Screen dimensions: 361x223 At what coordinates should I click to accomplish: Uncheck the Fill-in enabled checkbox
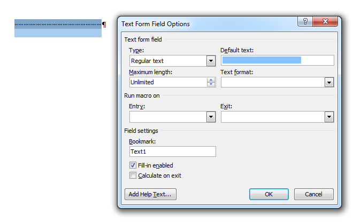click(x=133, y=165)
